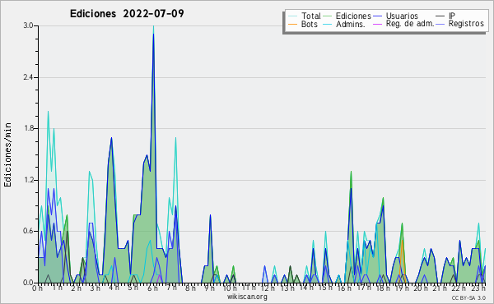Click the wikiscan.org label below the chart
This screenshot has width=494, height=304.
click(247, 297)
